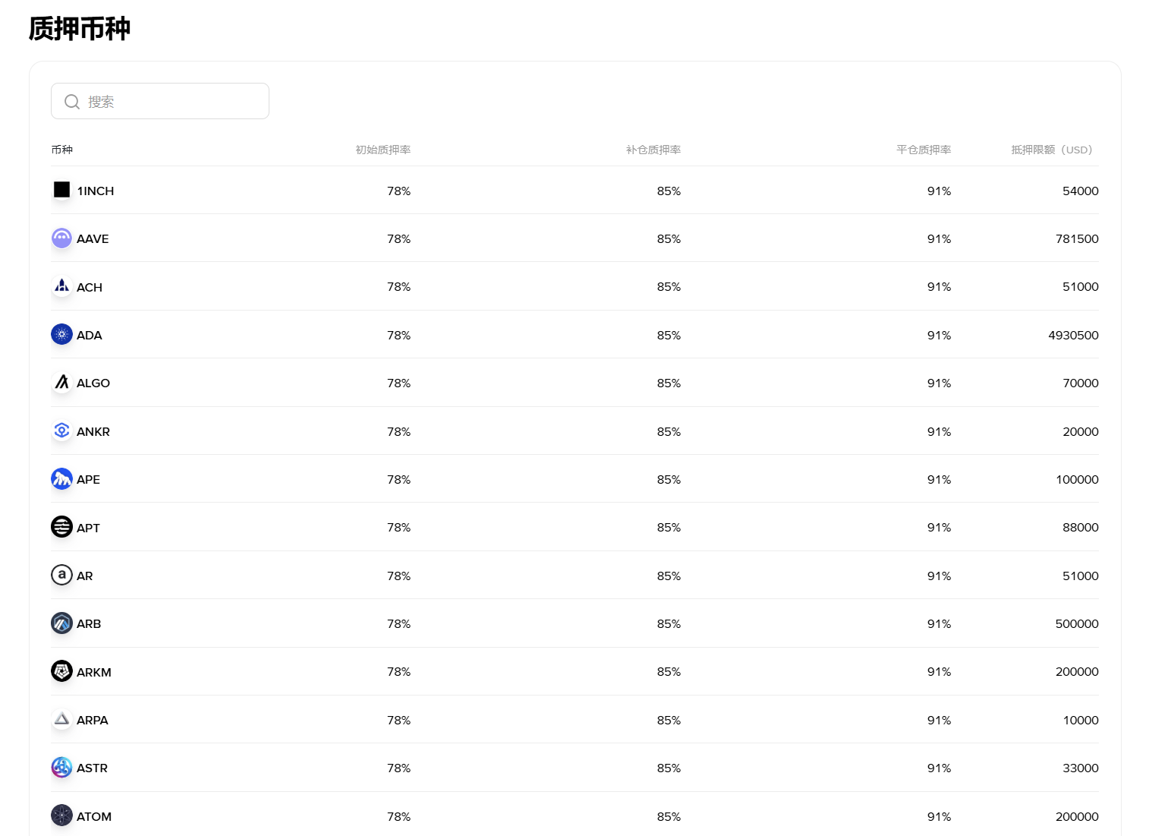Click the 初始质押率 column header
The image size is (1149, 836).
(x=382, y=150)
